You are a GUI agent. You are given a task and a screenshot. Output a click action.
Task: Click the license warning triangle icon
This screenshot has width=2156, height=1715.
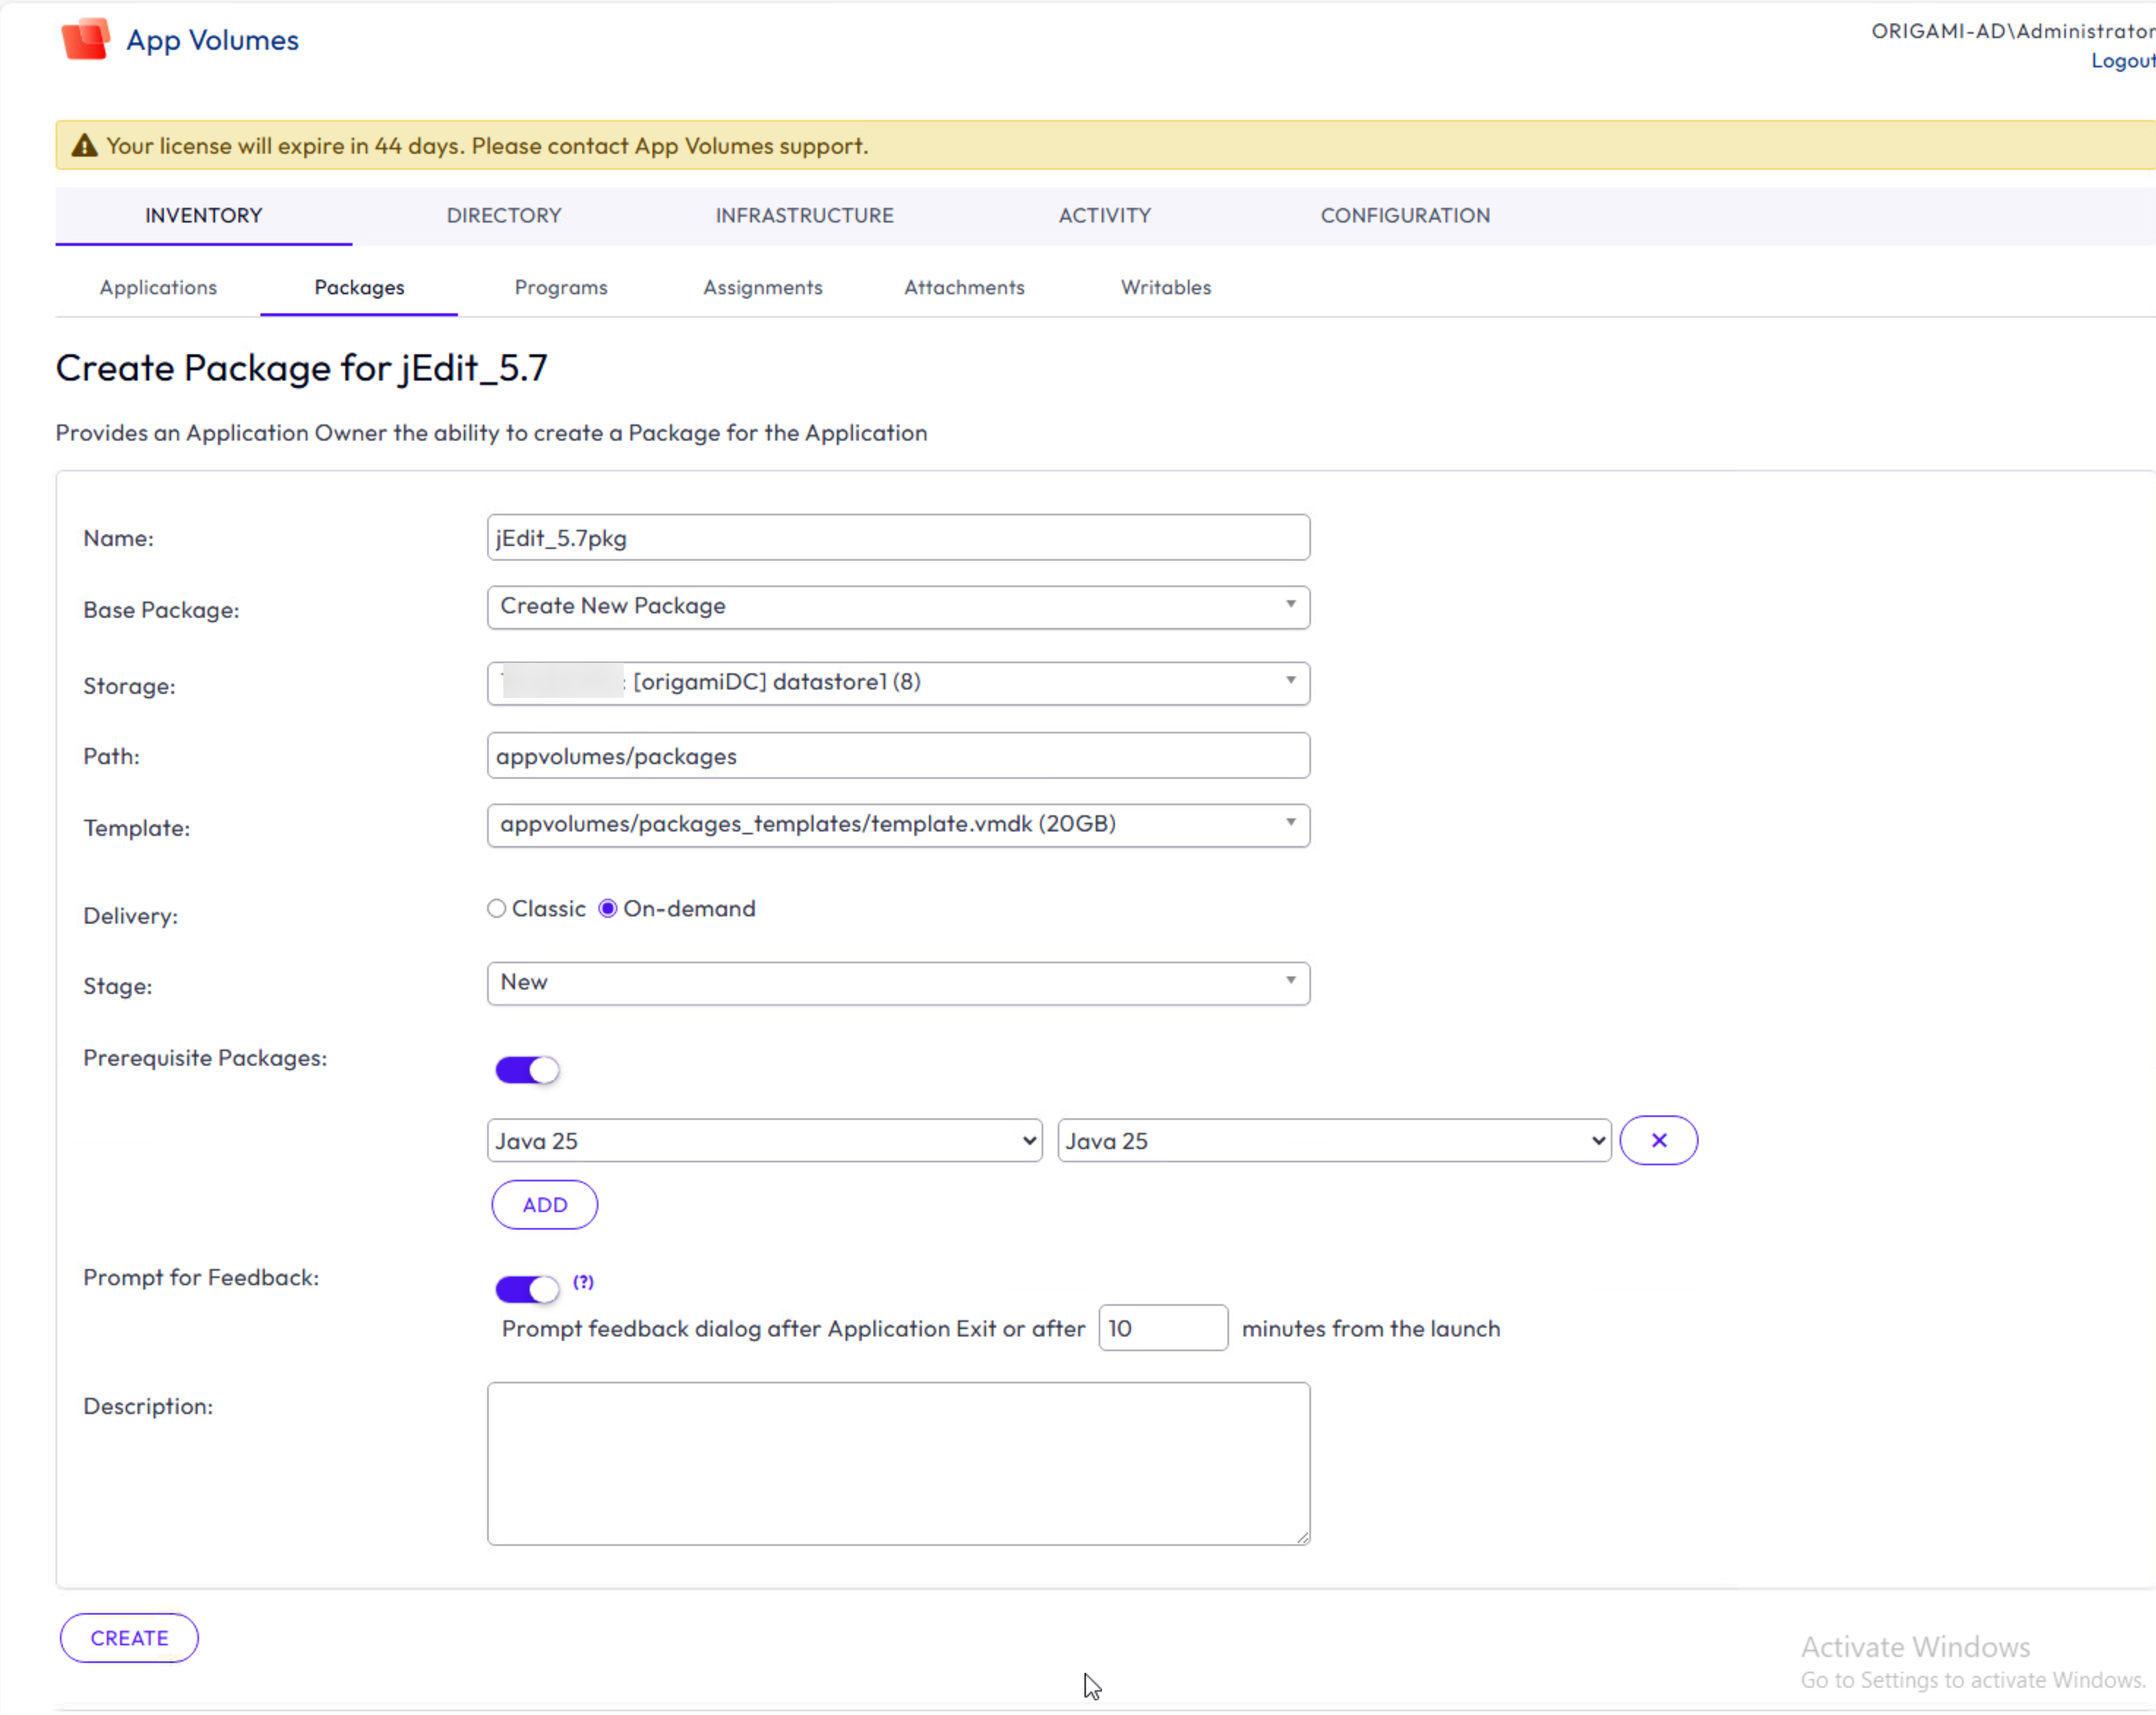[x=85, y=146]
